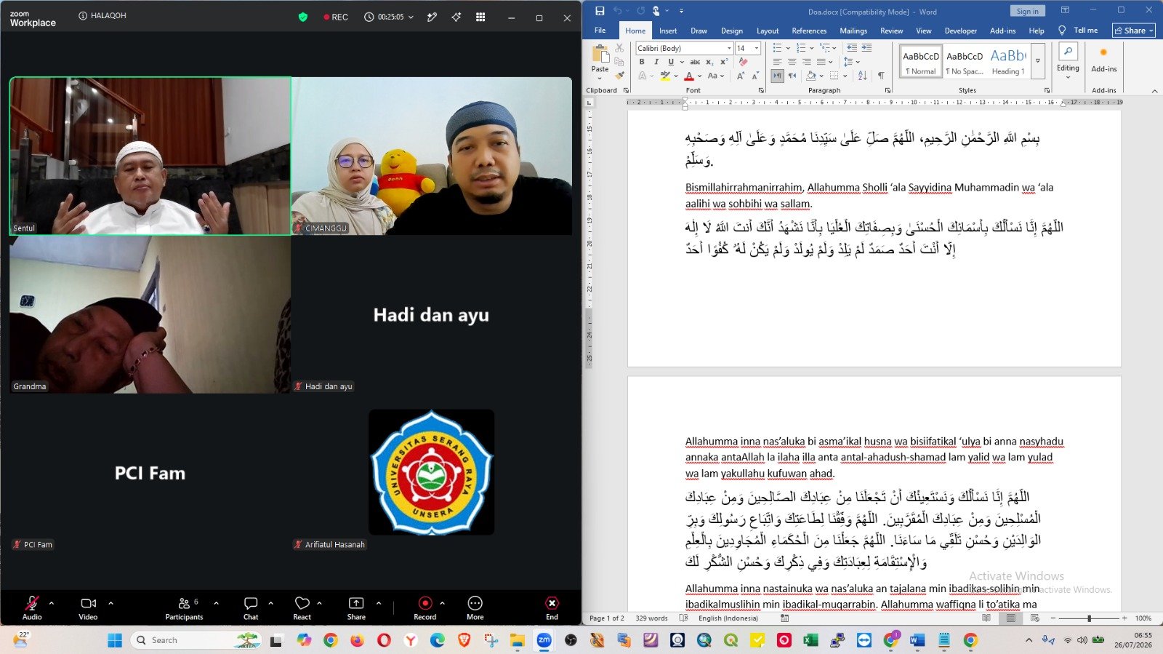Screen dimensions: 1163x654
Task: Click the Sort A-Z icon in Word
Action: (x=862, y=76)
